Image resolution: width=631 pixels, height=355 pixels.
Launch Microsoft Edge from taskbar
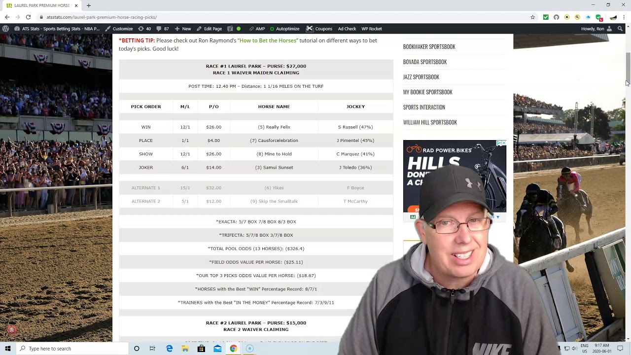point(169,349)
